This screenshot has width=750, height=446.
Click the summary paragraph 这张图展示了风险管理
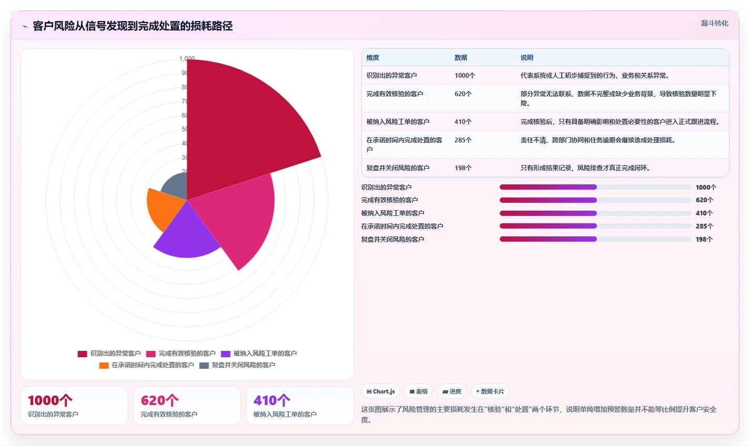(x=539, y=414)
